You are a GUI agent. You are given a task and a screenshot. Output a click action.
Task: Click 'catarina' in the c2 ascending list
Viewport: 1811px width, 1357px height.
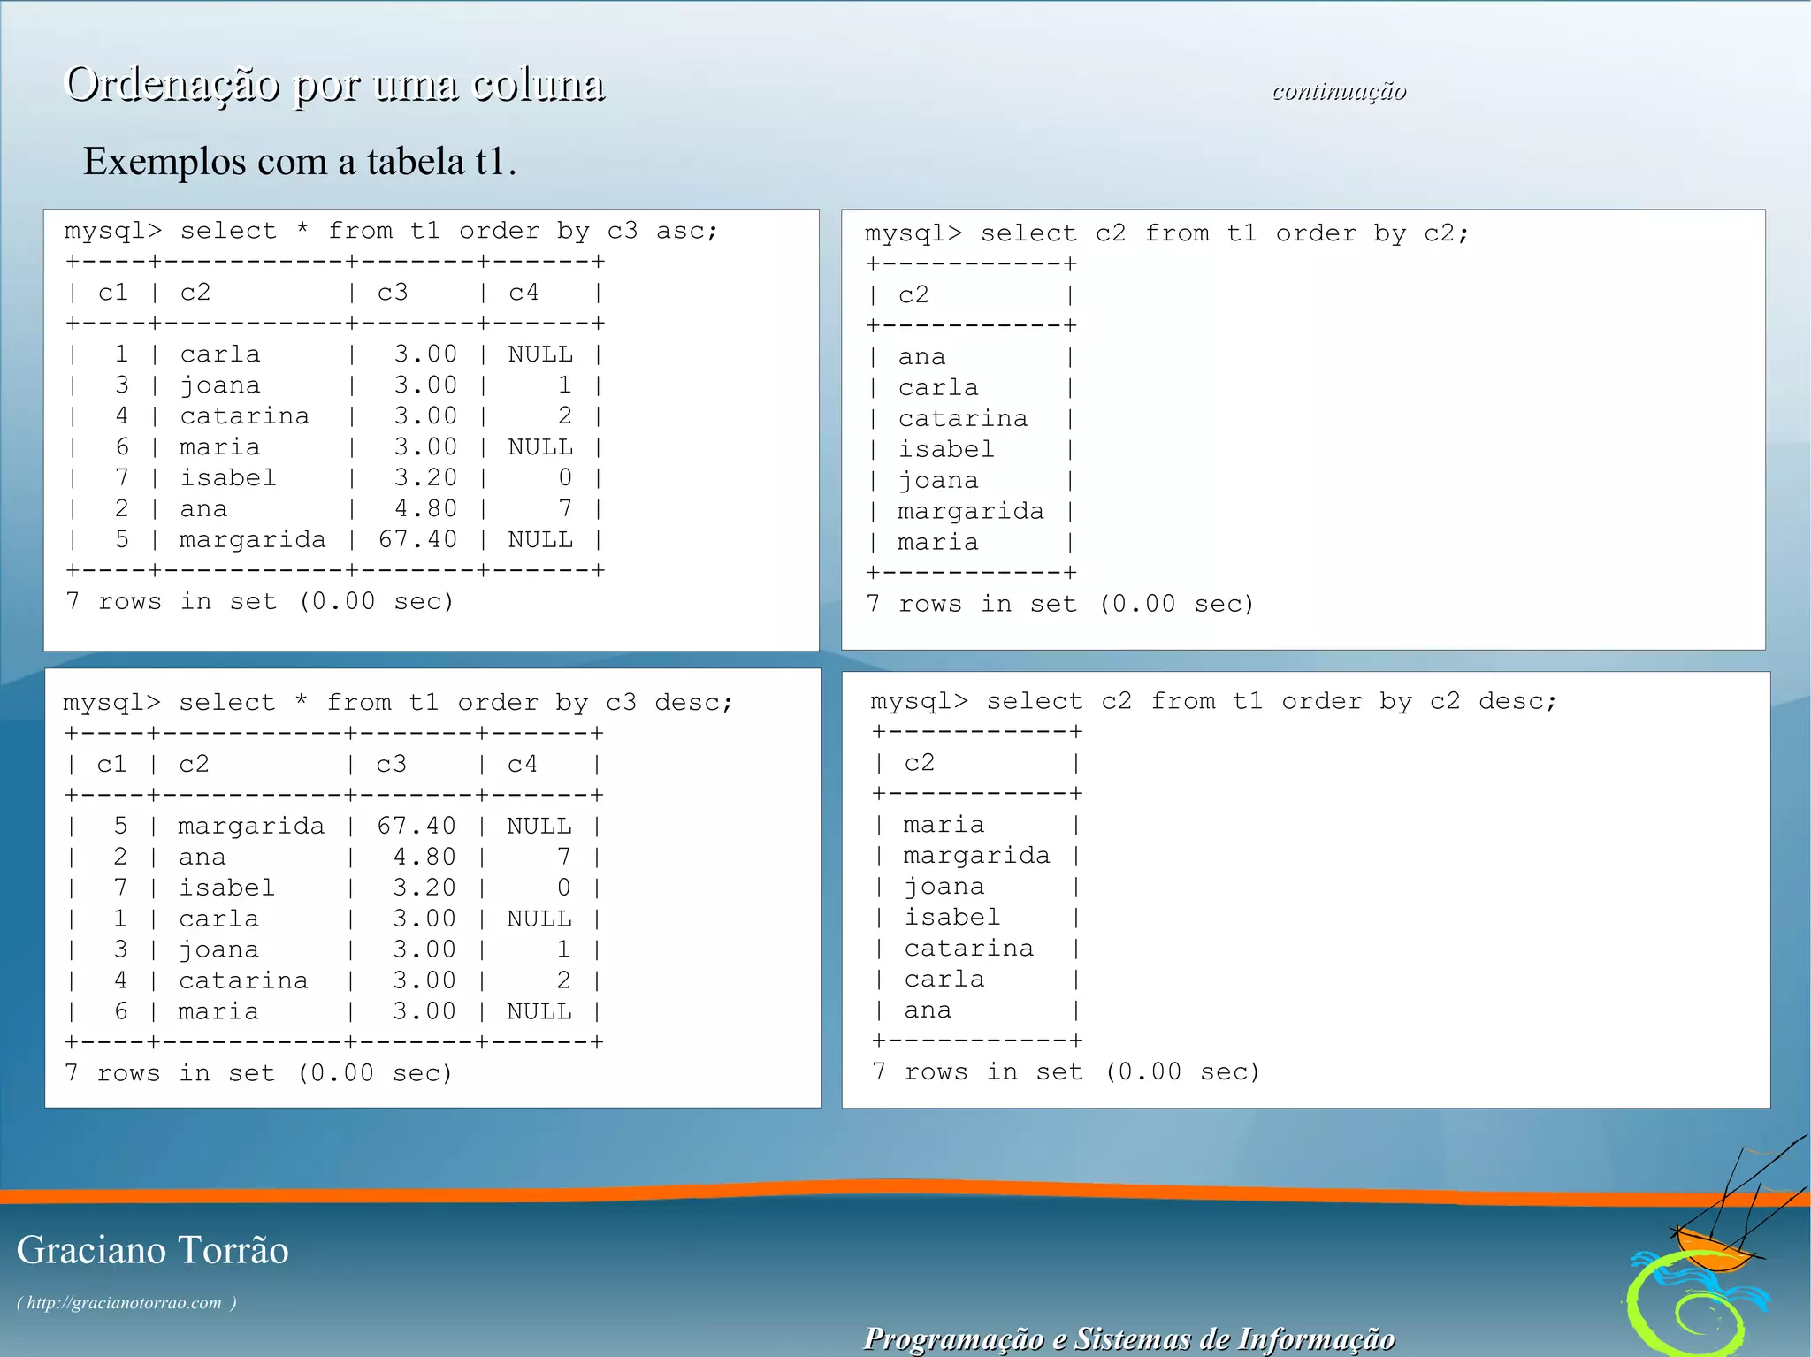click(x=963, y=418)
